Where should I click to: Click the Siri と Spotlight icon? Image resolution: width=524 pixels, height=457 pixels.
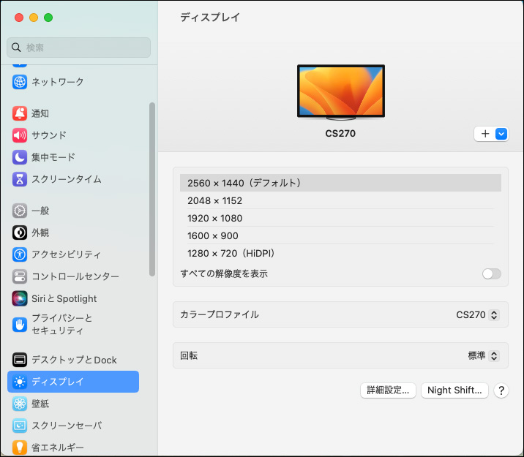[x=20, y=298]
